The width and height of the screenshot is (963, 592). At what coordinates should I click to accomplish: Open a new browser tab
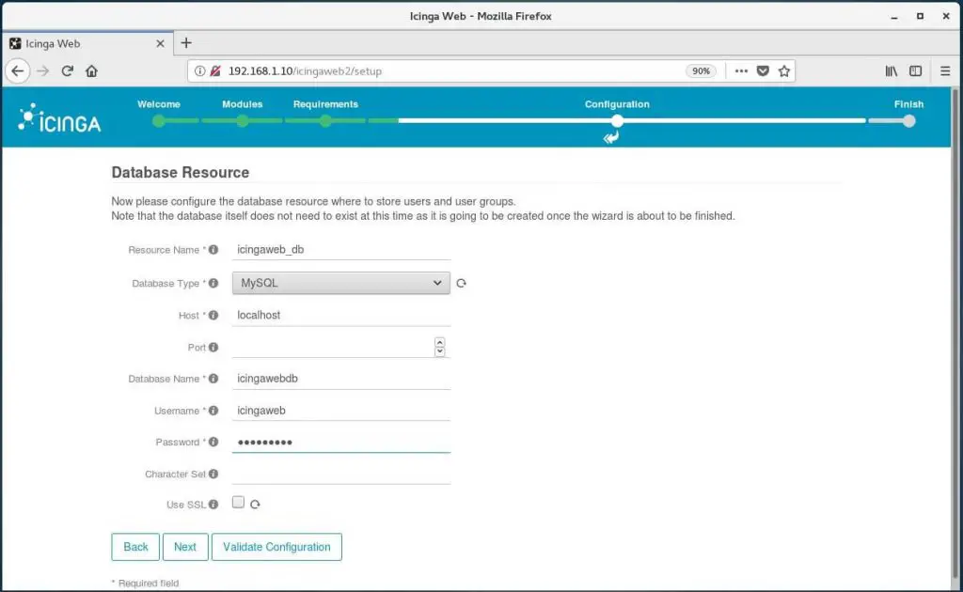point(186,43)
